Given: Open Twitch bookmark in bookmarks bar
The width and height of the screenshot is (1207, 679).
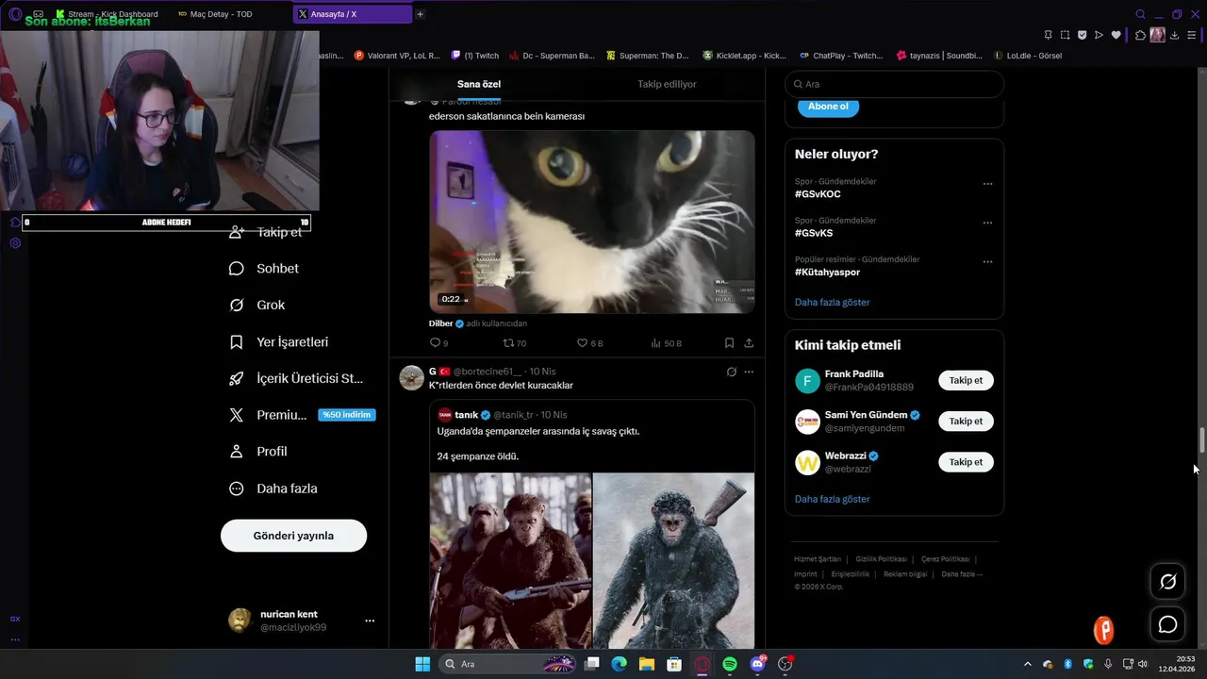Looking at the screenshot, I should tap(475, 56).
